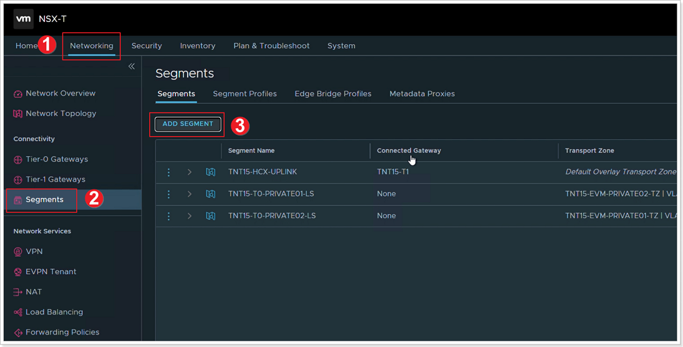683x347 pixels.
Task: Click the NAT arrows icon
Action: pyautogui.click(x=18, y=292)
